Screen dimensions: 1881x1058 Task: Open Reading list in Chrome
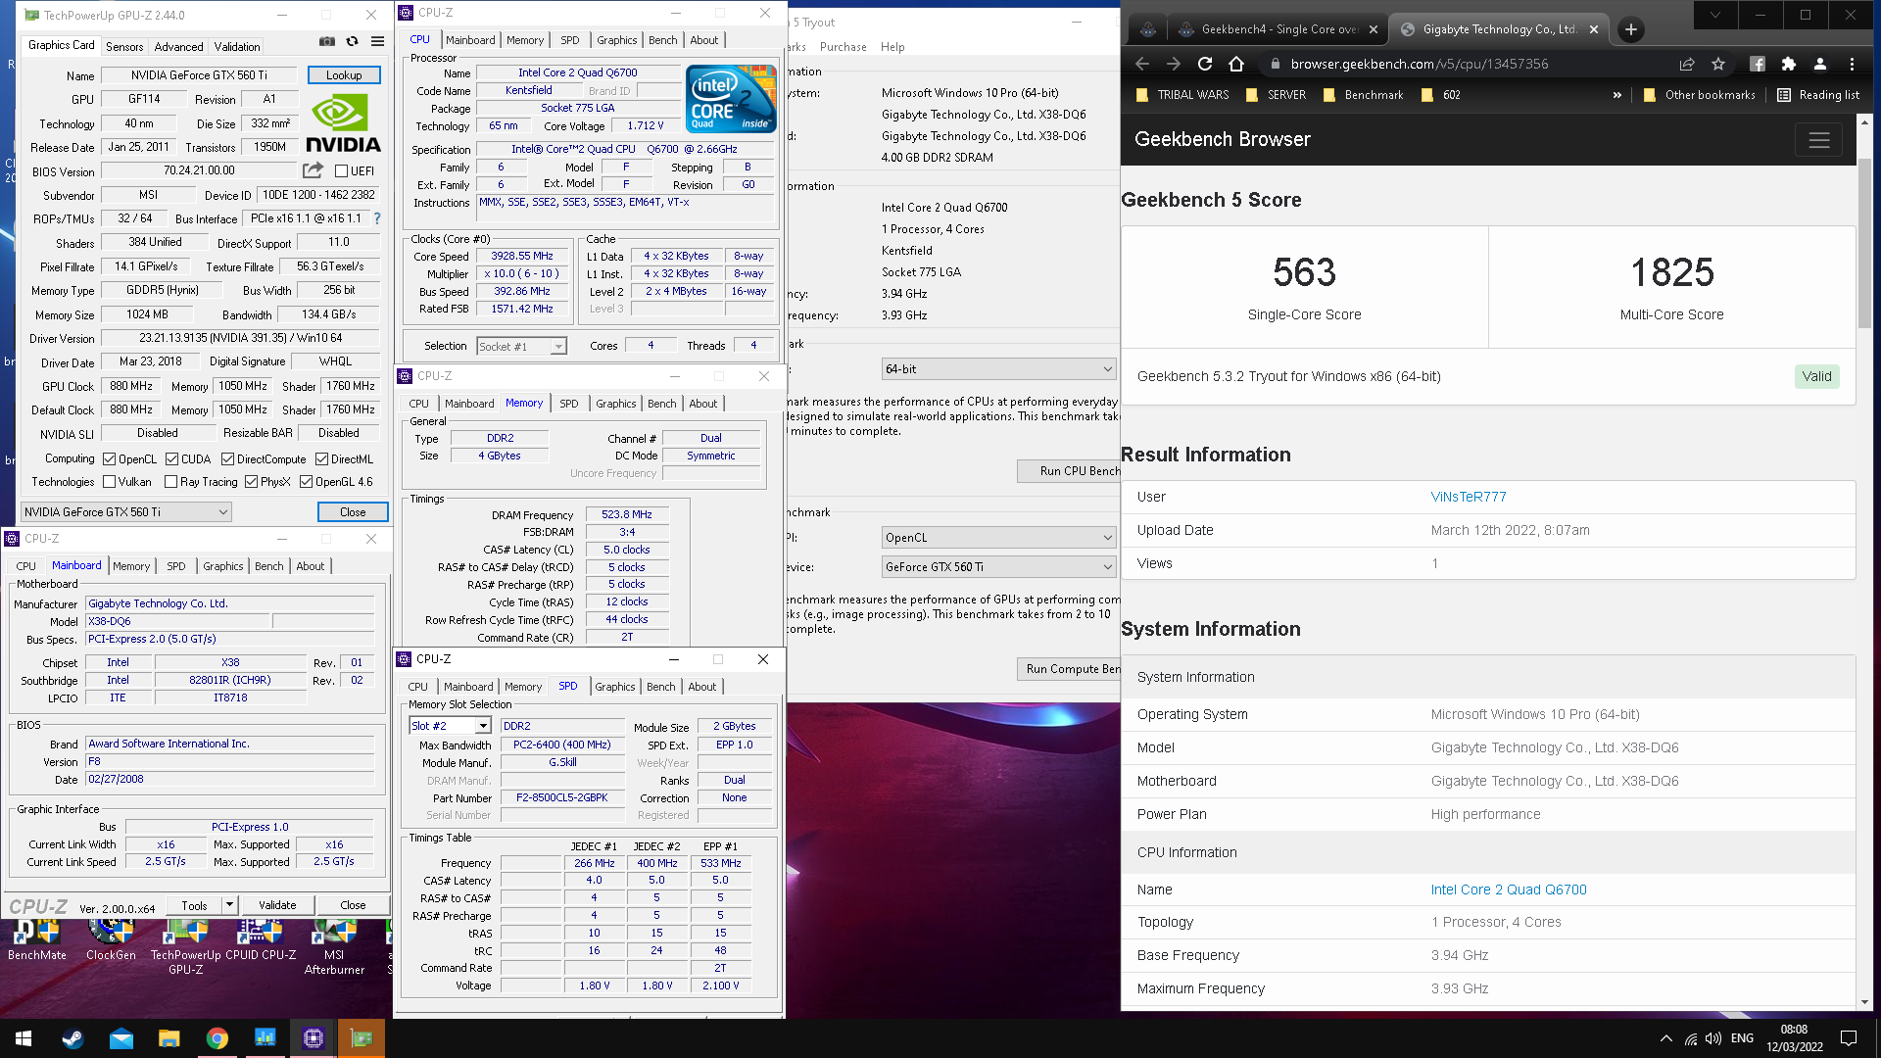pos(1818,95)
